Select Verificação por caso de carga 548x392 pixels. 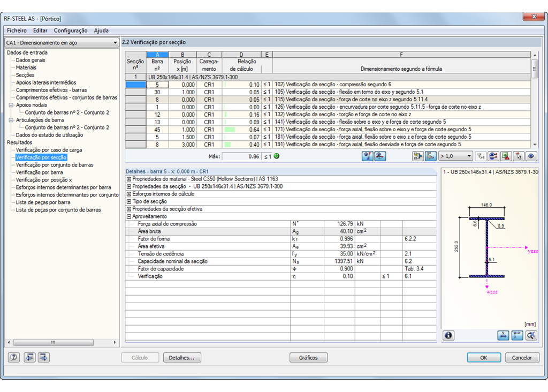49,150
